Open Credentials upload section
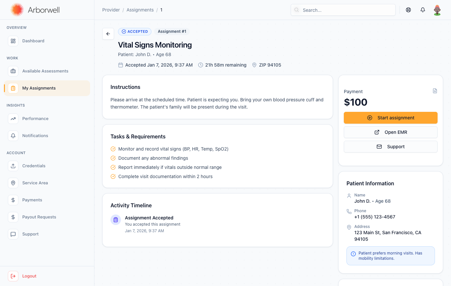451x286 pixels. coord(34,166)
